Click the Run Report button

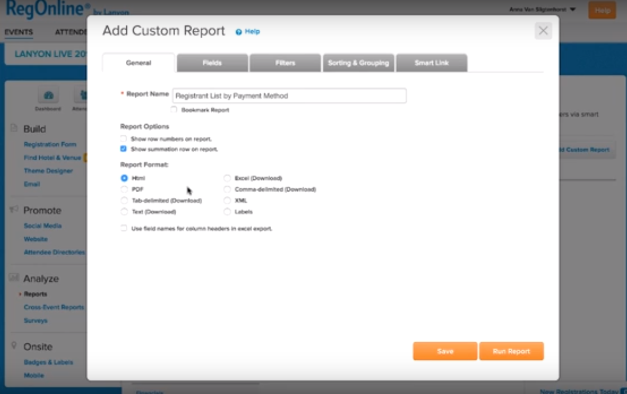pos(511,351)
